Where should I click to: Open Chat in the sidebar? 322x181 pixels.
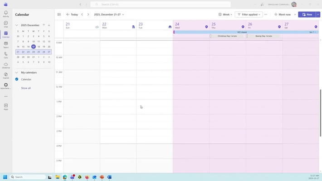click(x=6, y=24)
